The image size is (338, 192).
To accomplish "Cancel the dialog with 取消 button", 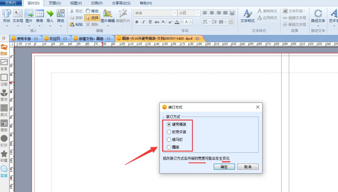I will click(248, 167).
